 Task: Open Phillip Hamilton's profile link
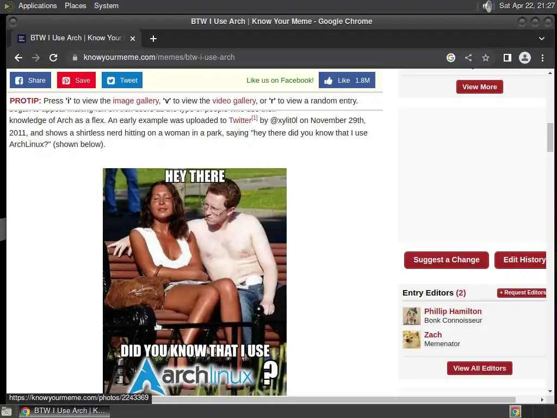tap(453, 311)
